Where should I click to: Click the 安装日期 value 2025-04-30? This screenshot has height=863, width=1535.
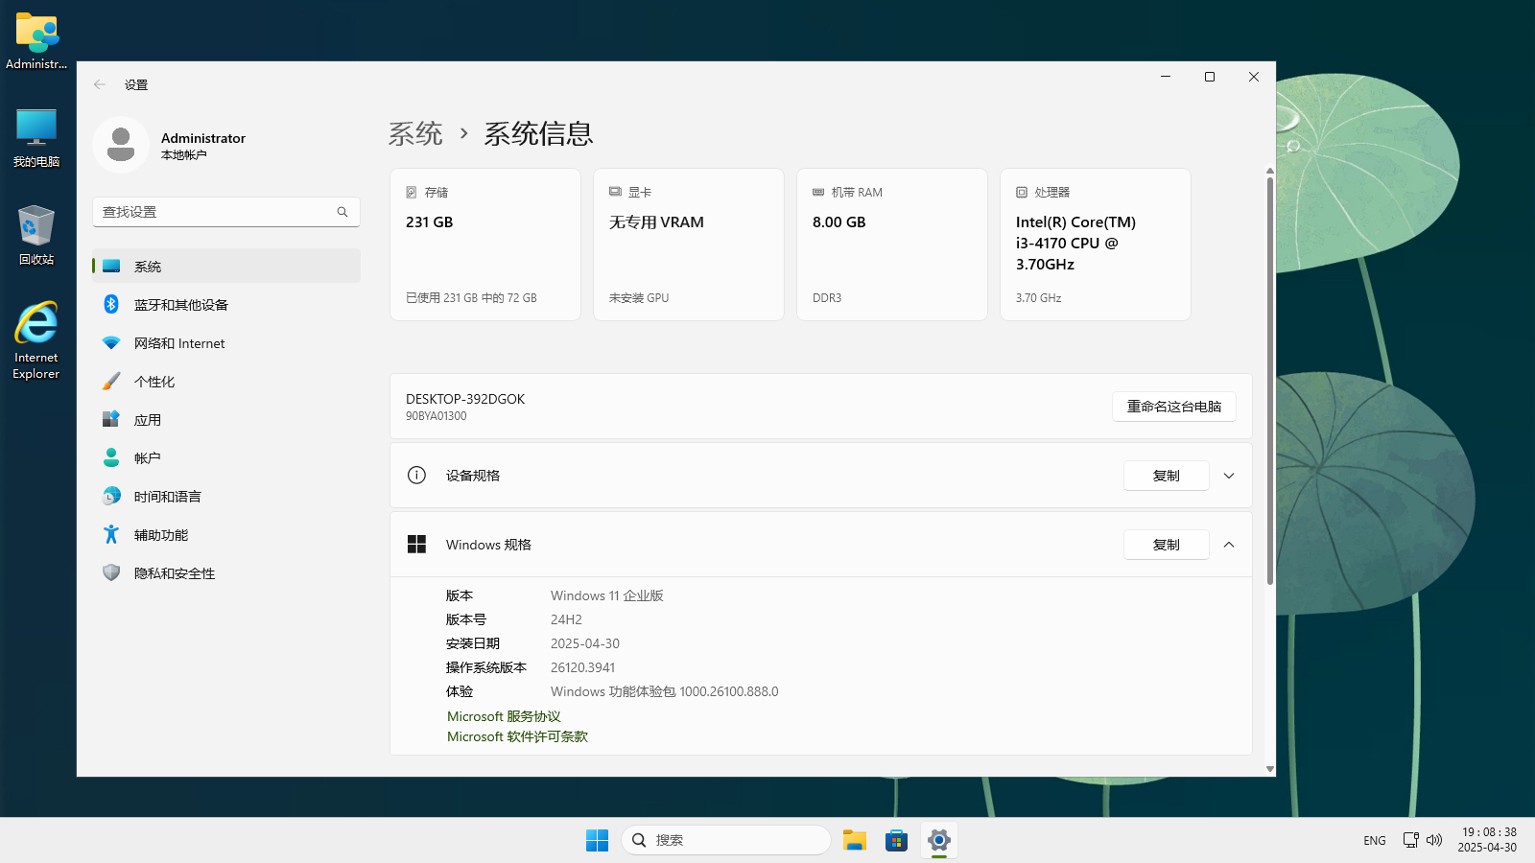tap(585, 643)
